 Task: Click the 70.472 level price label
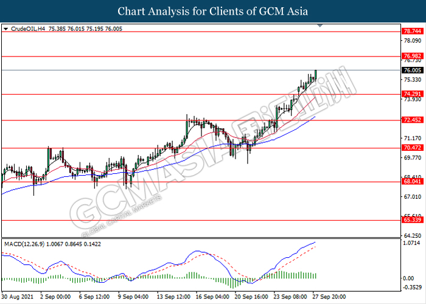pos(412,148)
